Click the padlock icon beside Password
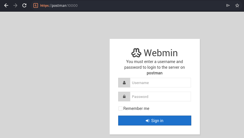Image resolution: width=244 pixels, height=138 pixels. click(124, 97)
